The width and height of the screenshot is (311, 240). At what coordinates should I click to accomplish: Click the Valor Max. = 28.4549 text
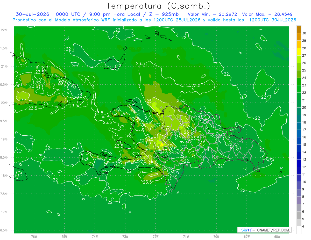(267, 14)
